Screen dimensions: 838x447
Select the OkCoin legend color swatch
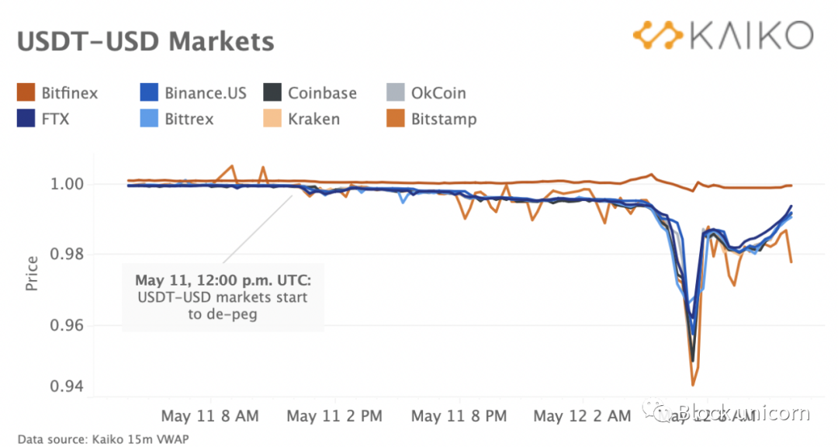pyautogui.click(x=397, y=94)
